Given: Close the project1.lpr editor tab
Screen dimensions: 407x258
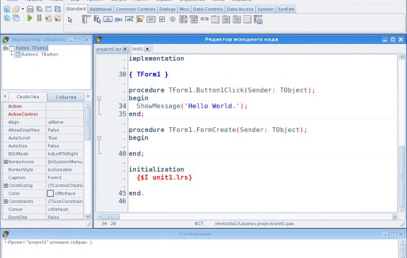Looking at the screenshot, I should [x=126, y=49].
